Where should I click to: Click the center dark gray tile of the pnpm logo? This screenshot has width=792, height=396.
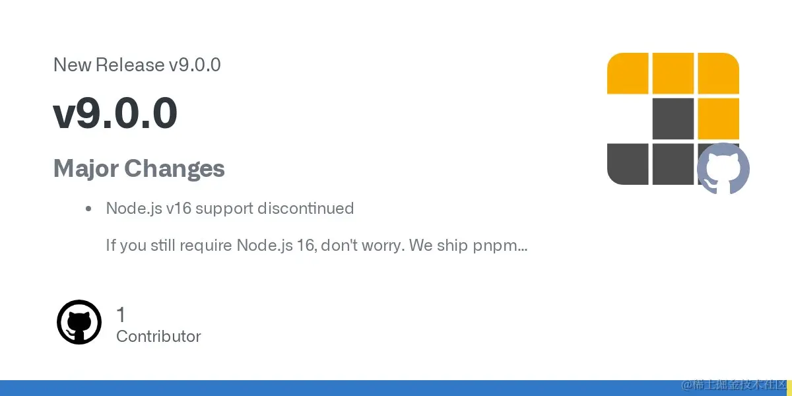tap(673, 119)
